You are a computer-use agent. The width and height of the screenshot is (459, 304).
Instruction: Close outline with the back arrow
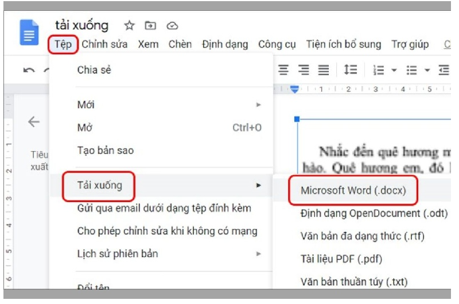34,121
